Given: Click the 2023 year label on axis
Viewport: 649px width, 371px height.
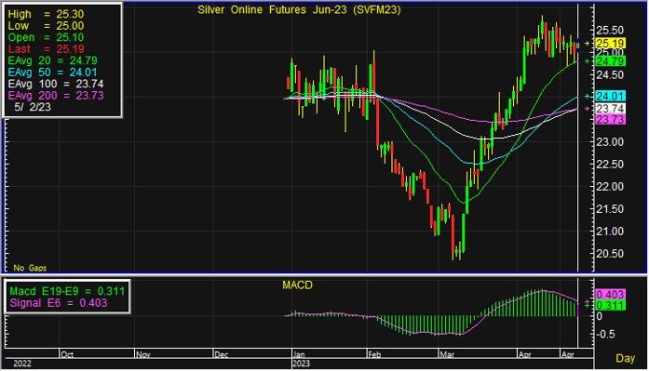Looking at the screenshot, I should 302,364.
